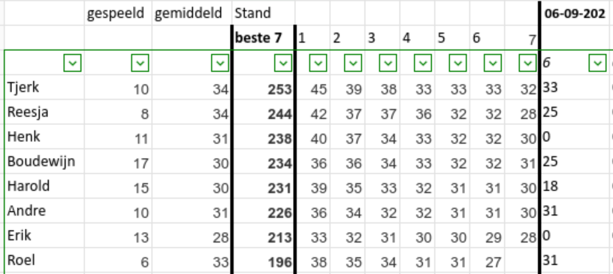Select Harold's total score 231

[263, 186]
